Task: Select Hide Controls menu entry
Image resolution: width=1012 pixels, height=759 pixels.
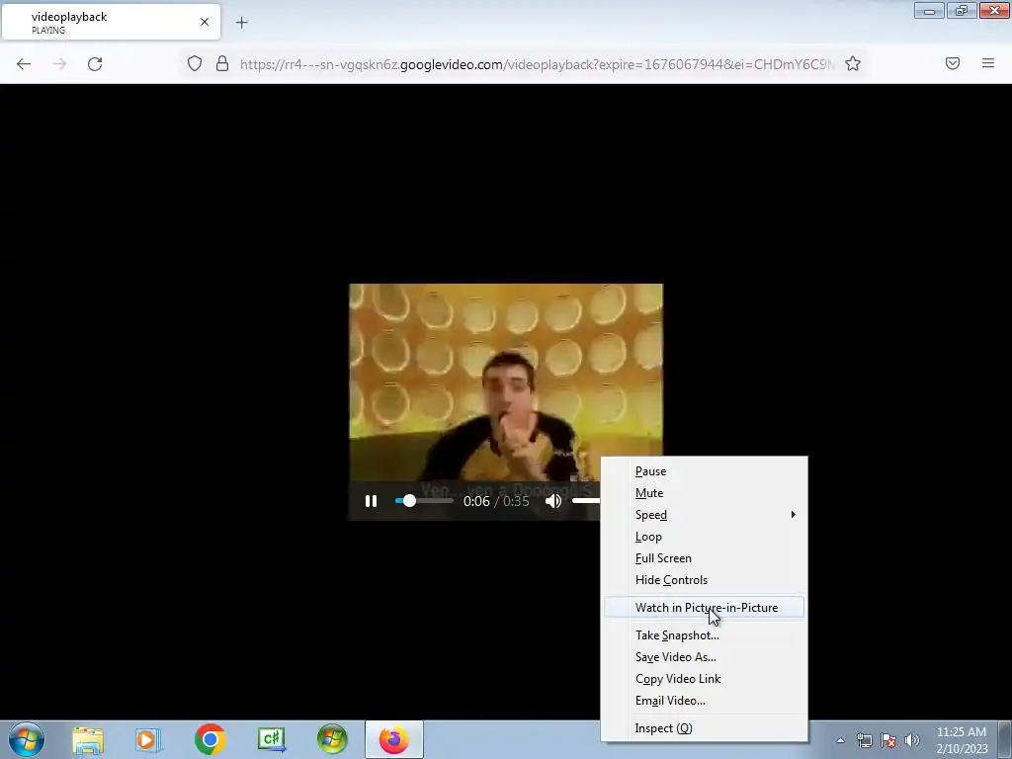Action: tap(705, 580)
